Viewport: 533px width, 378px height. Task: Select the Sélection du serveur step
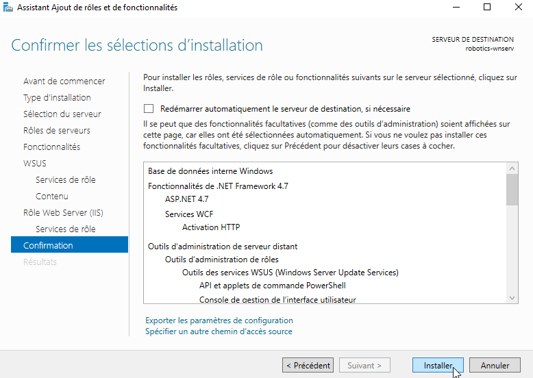click(x=62, y=114)
